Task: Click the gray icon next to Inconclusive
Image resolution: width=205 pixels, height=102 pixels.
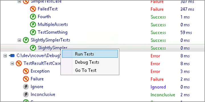Action: pyautogui.click(x=26, y=95)
